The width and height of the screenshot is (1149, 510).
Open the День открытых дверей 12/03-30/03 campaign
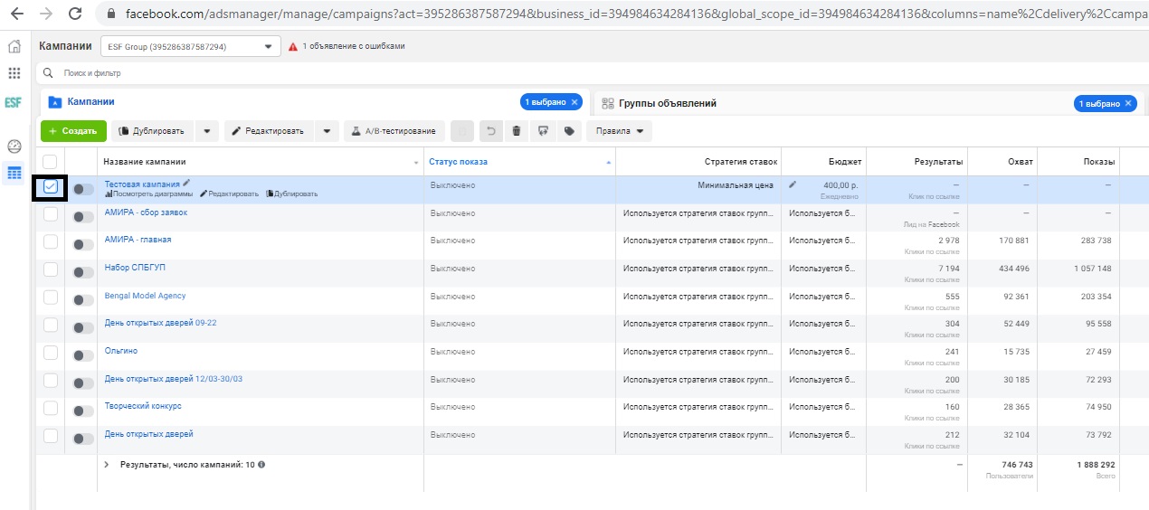(174, 379)
